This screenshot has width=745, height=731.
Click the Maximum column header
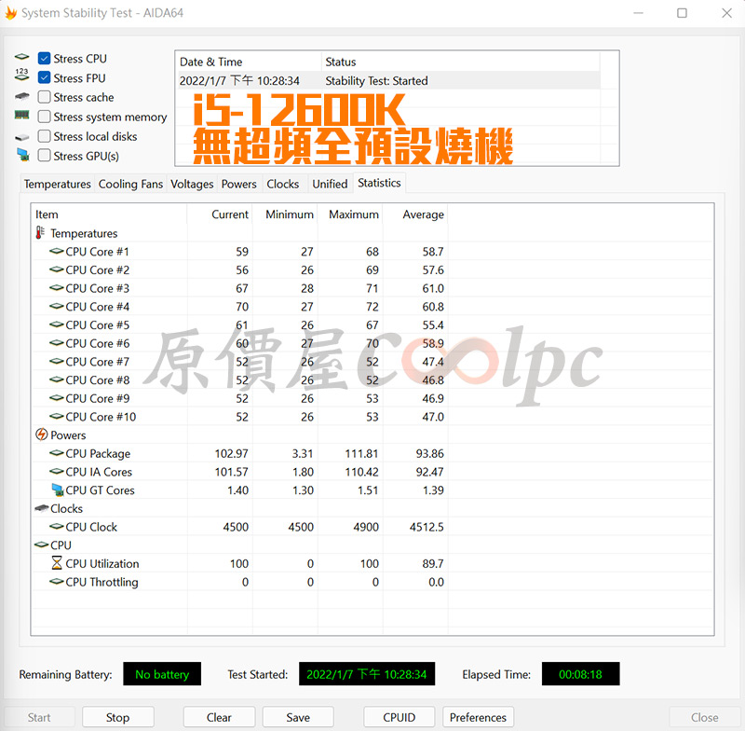[x=353, y=214]
